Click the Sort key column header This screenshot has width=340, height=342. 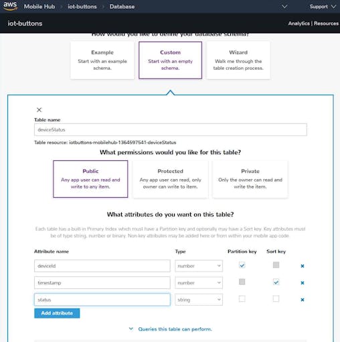tap(276, 251)
